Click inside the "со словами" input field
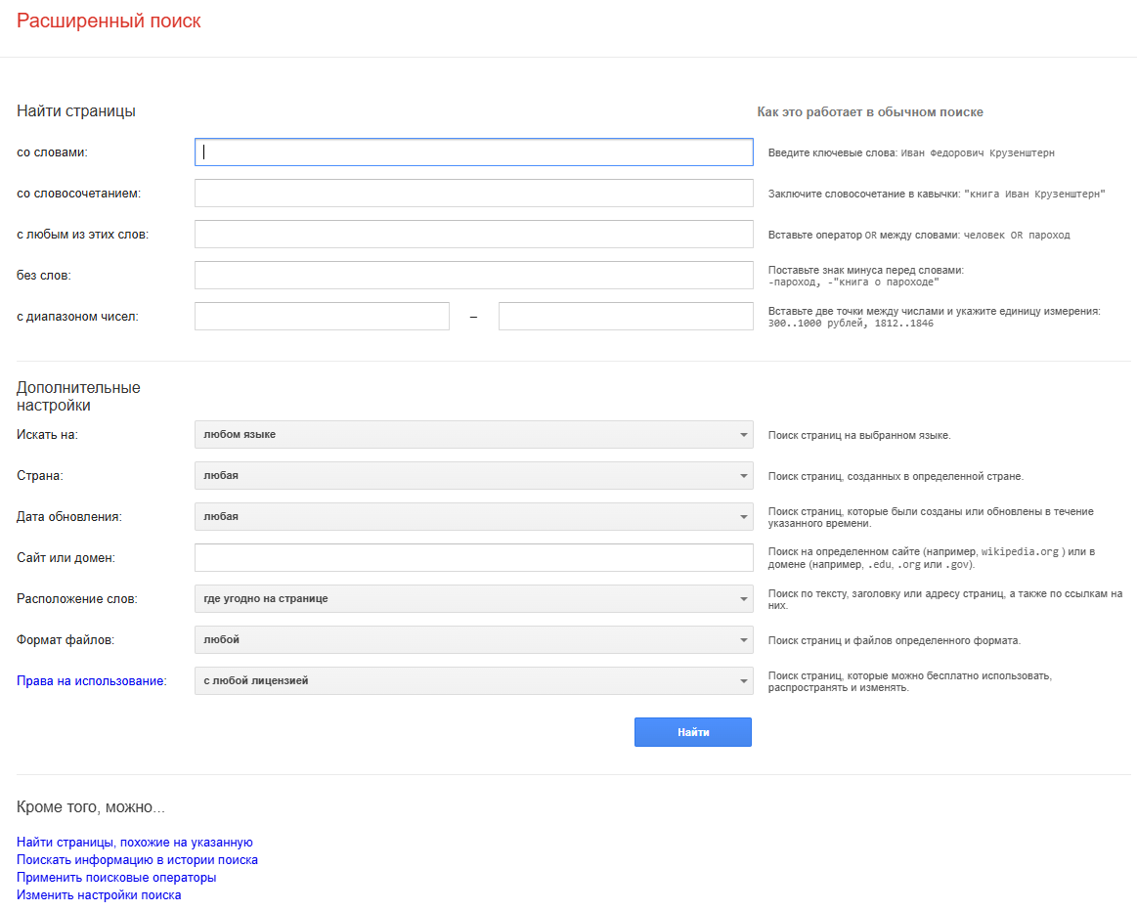The height and width of the screenshot is (911, 1137). pos(473,152)
